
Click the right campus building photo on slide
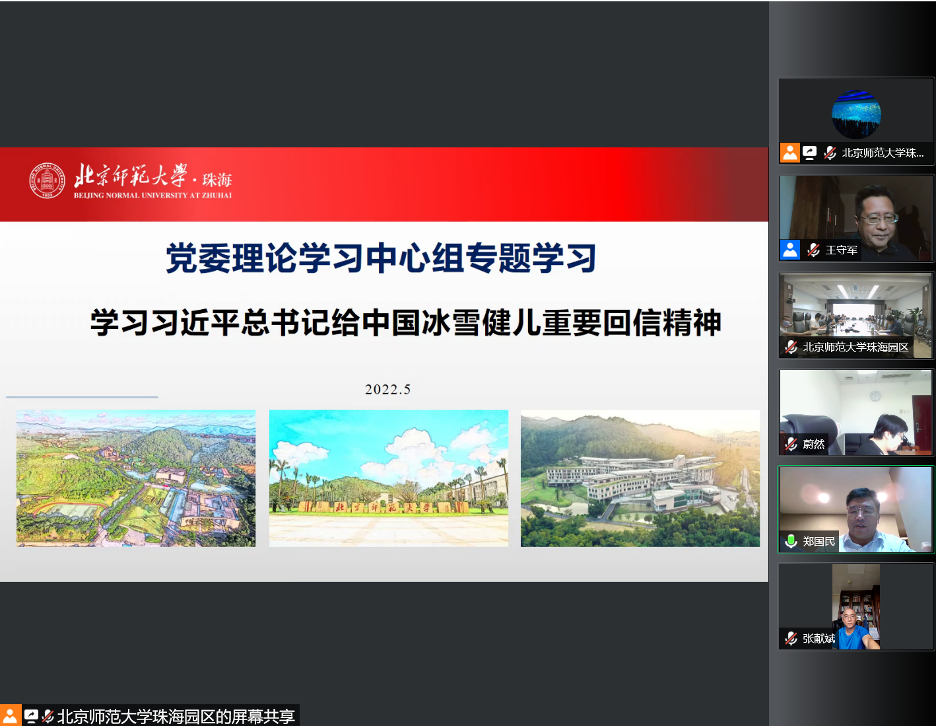coord(640,478)
